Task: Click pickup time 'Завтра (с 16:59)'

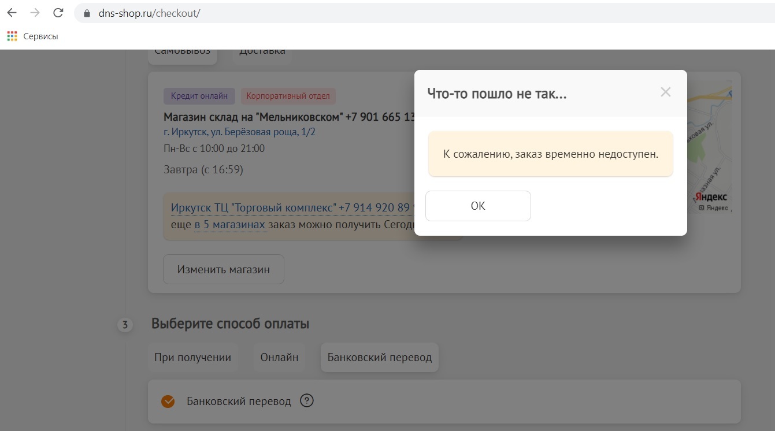Action: pos(203,169)
